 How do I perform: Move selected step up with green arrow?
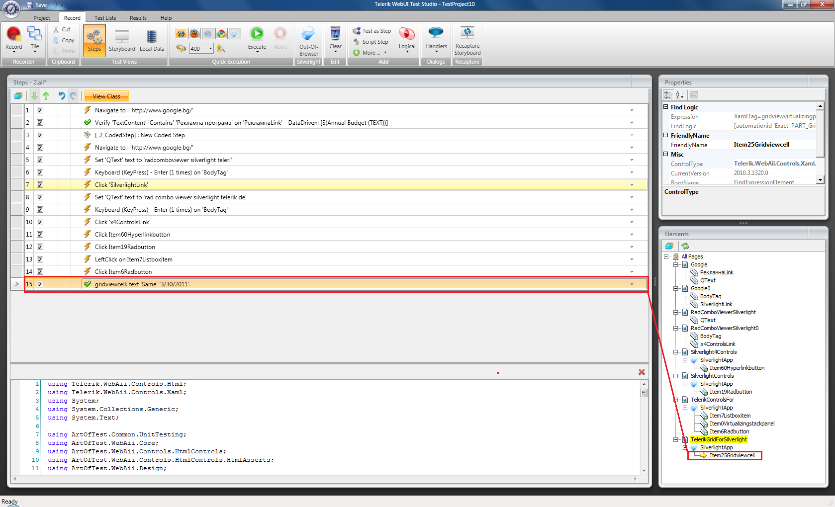46,96
